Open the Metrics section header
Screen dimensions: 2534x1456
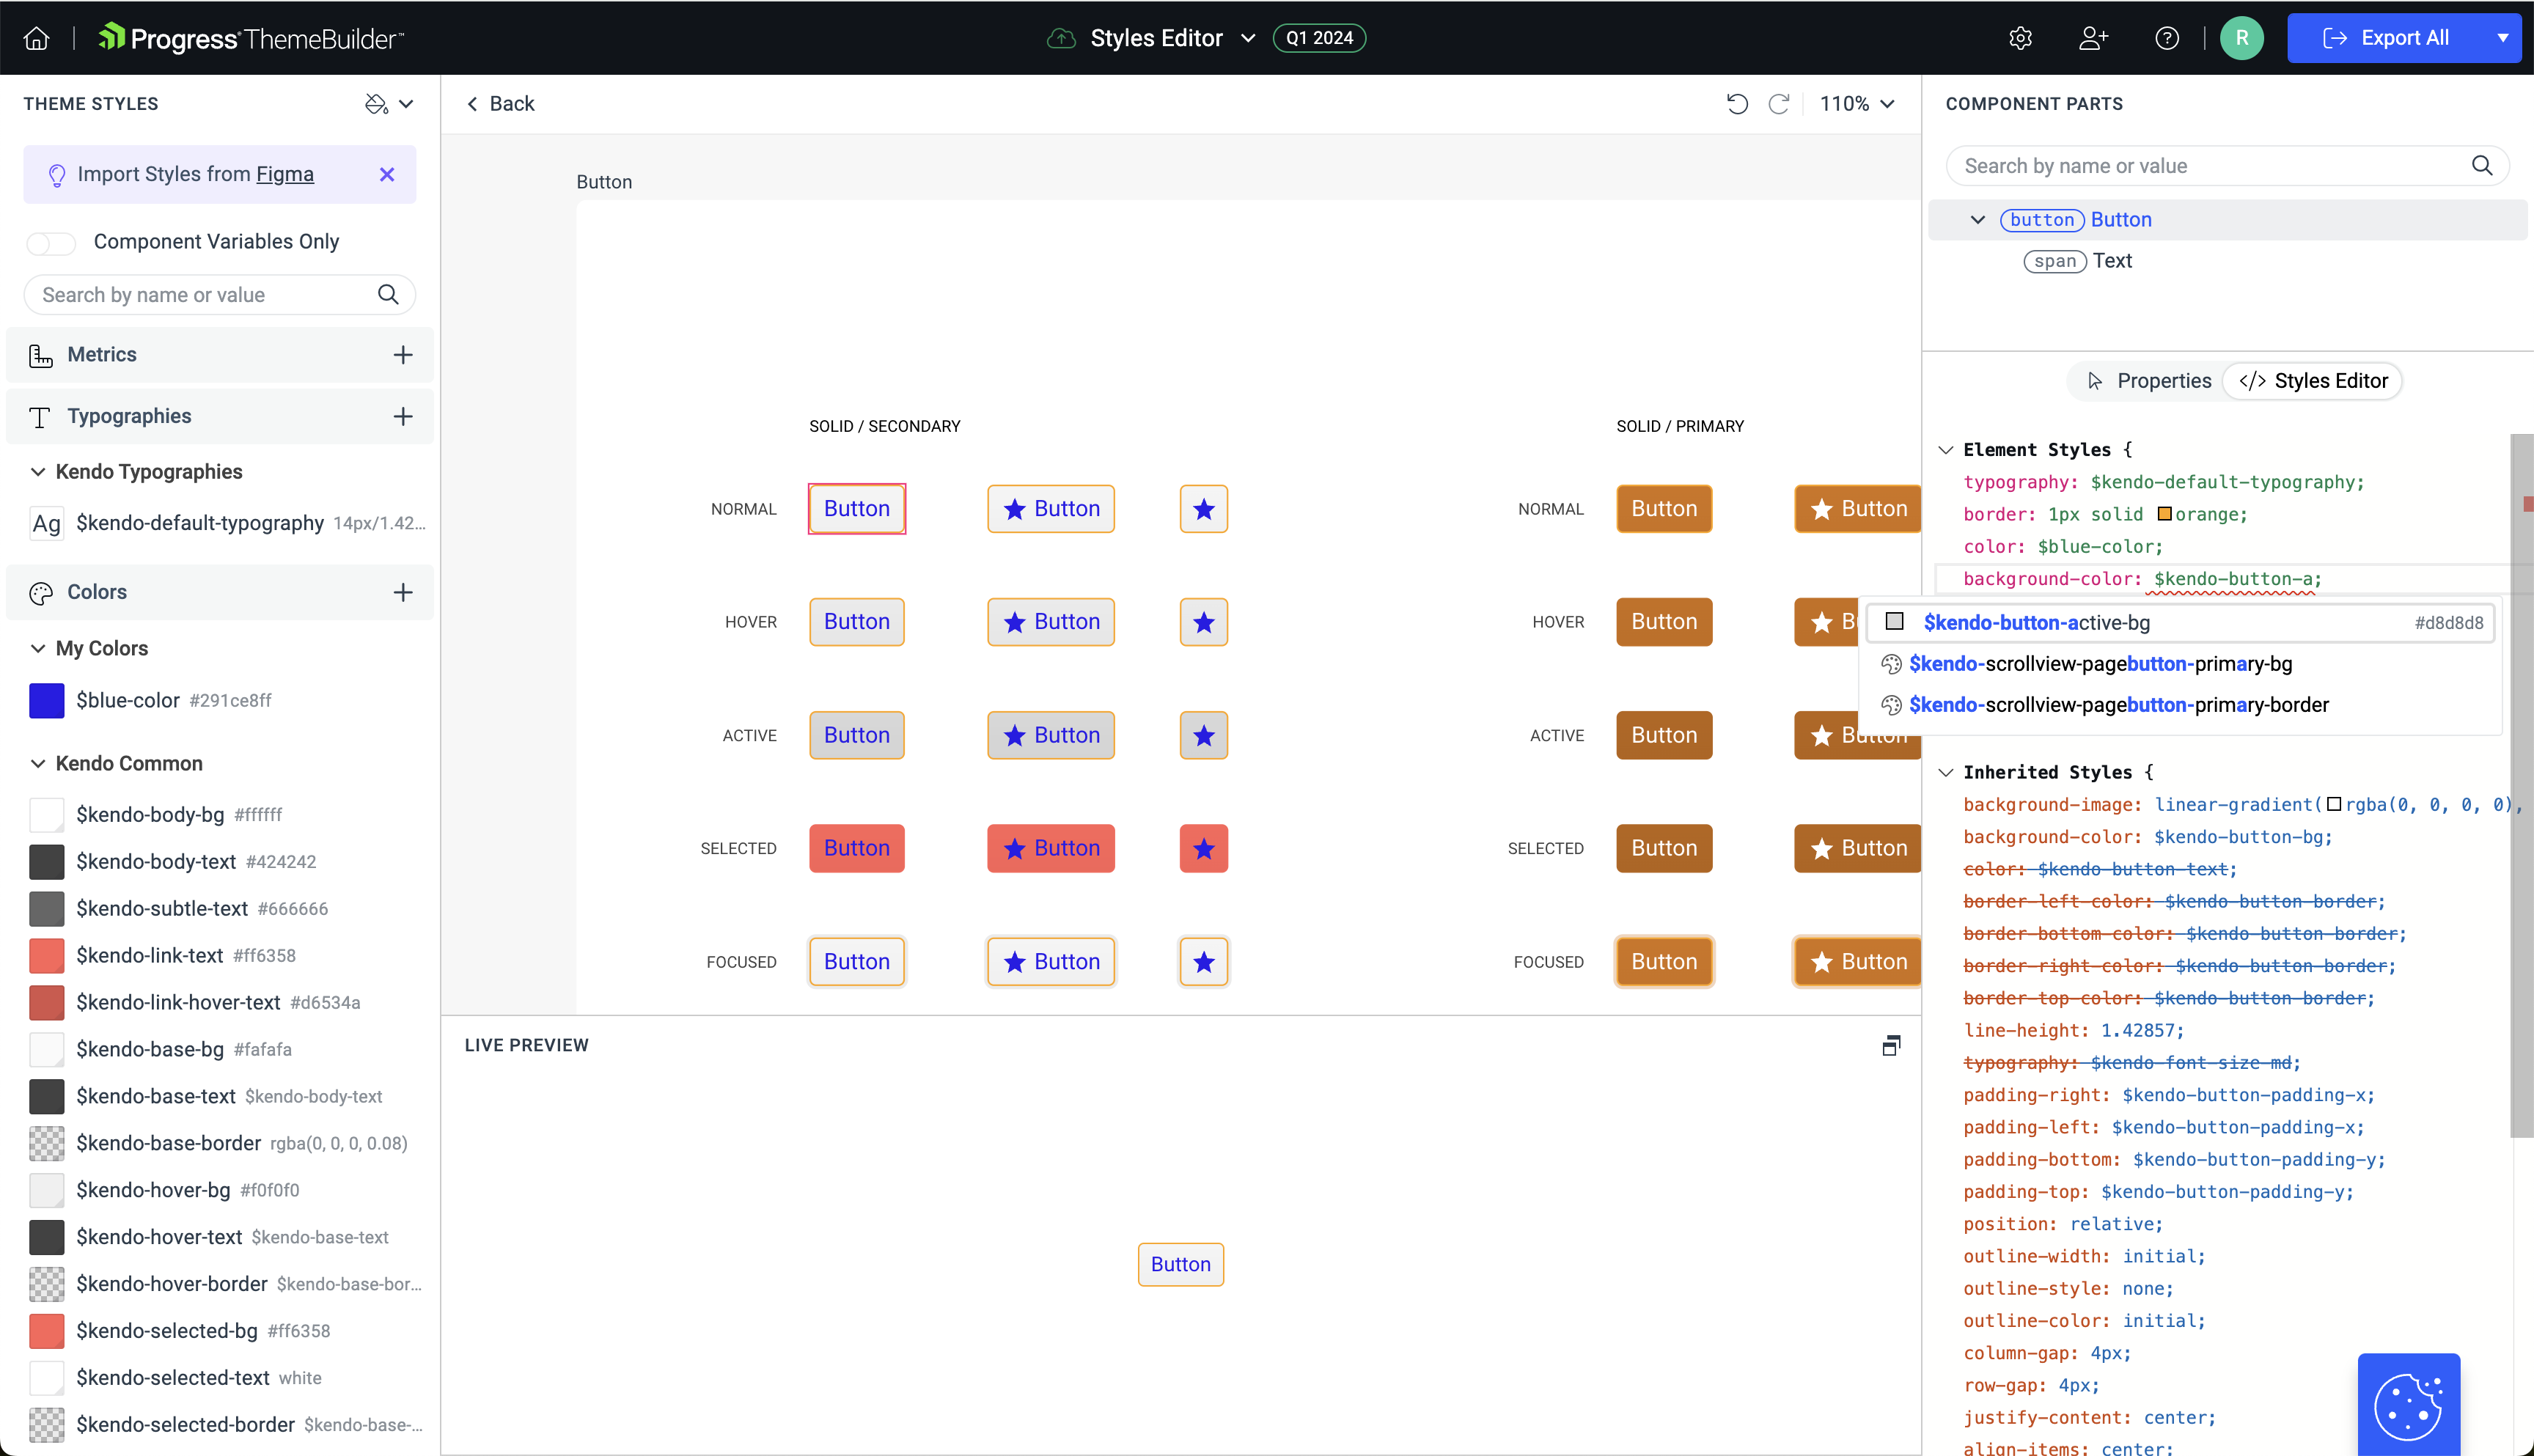point(220,354)
